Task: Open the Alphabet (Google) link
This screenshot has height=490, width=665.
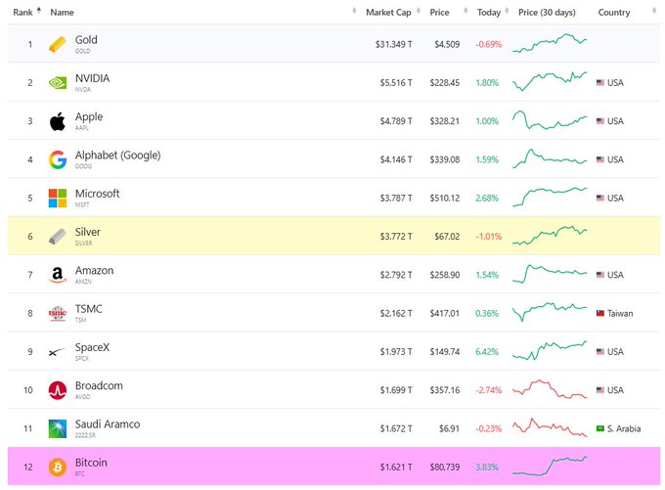Action: point(118,156)
